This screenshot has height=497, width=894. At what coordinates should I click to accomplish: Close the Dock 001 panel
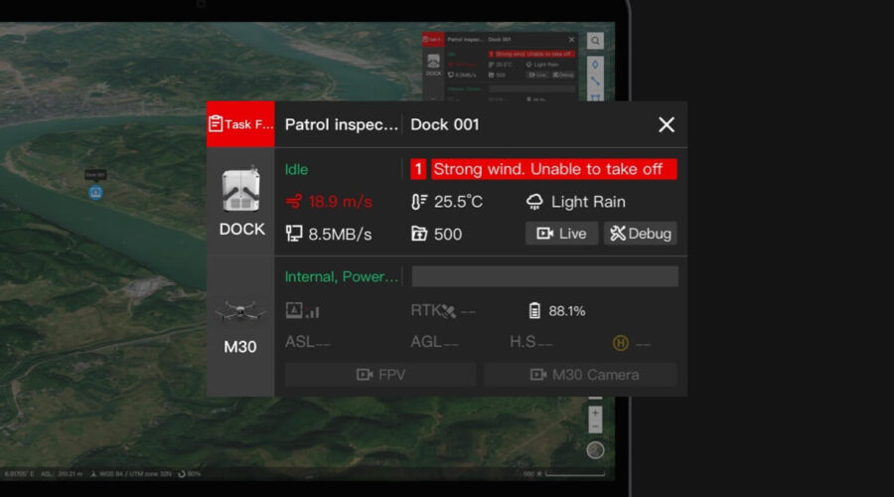point(667,124)
